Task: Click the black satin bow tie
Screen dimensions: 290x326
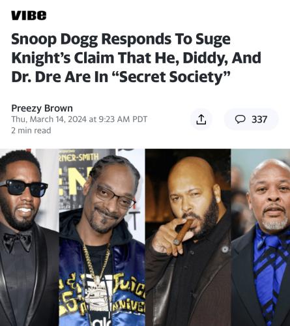Action: pyautogui.click(x=18, y=241)
